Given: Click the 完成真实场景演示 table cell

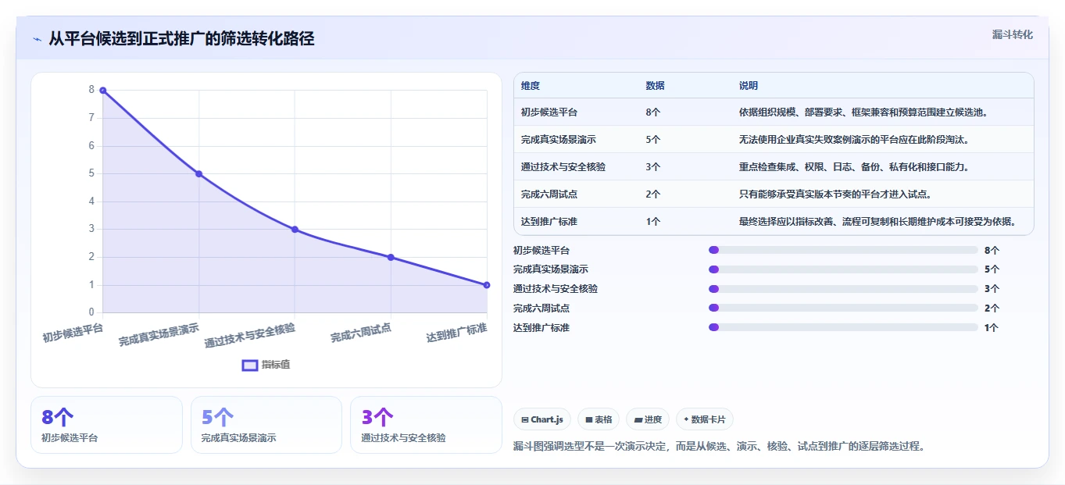Looking at the screenshot, I should [x=559, y=140].
